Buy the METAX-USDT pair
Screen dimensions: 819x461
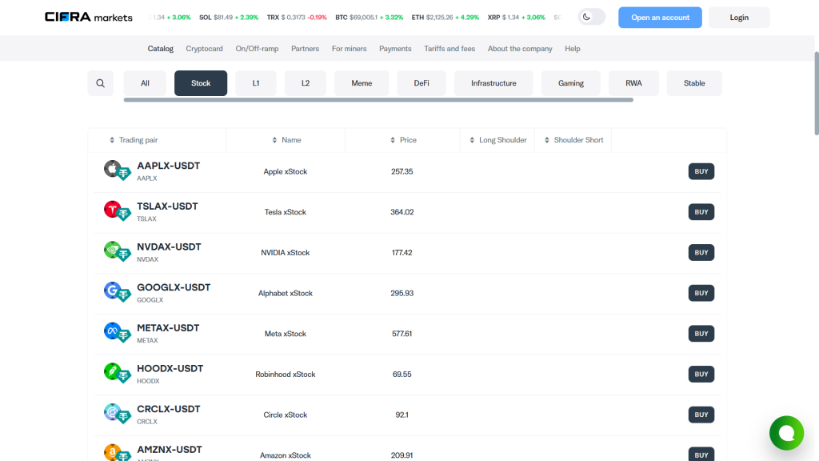701,333
